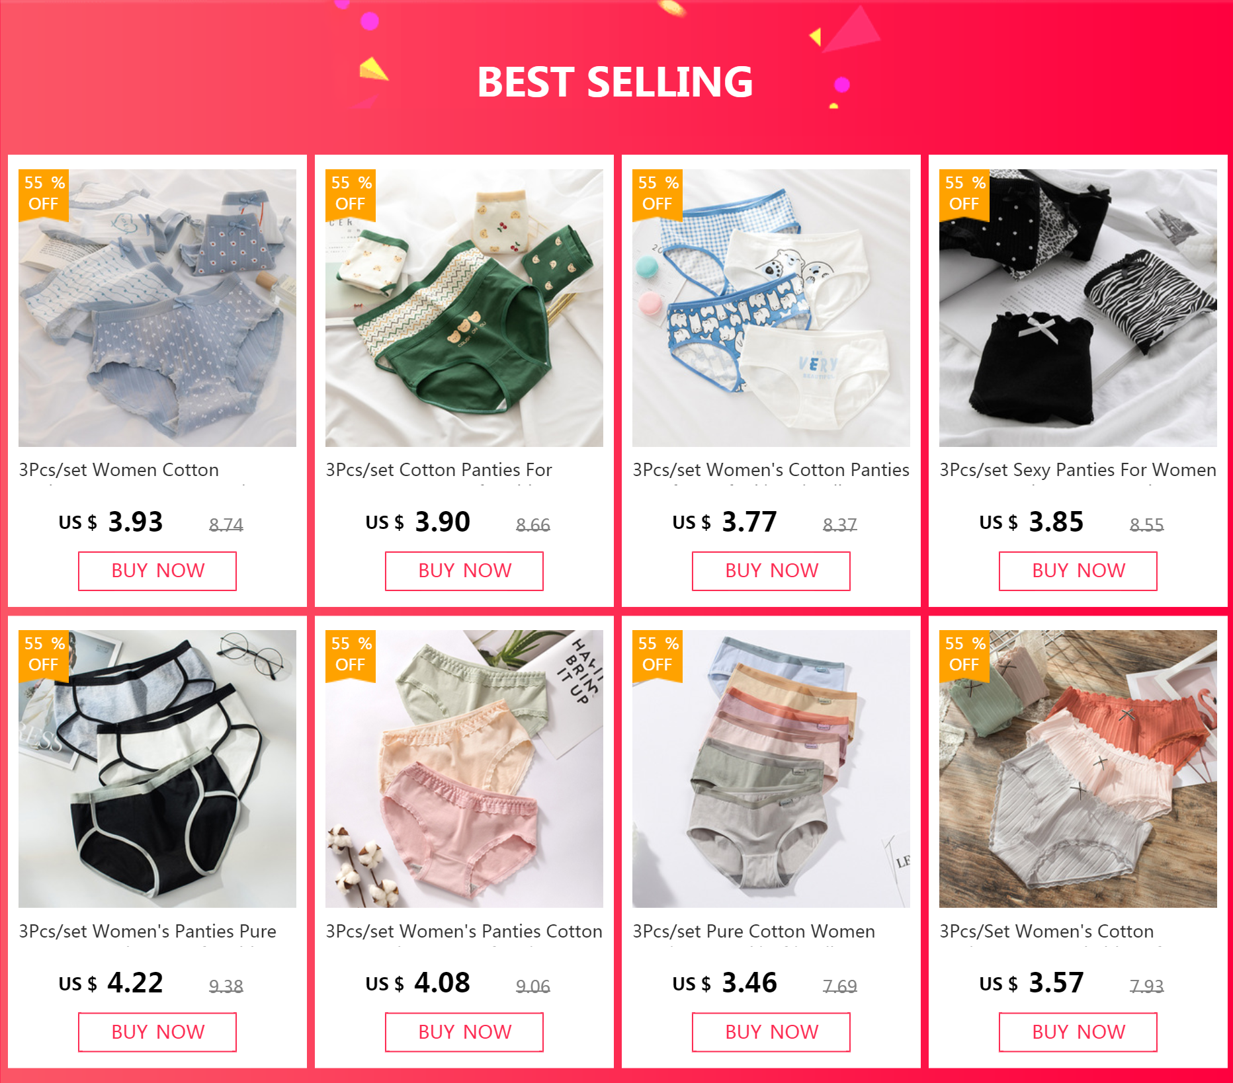Open the stacked multicolor panties image
The width and height of the screenshot is (1233, 1083).
[x=771, y=769]
